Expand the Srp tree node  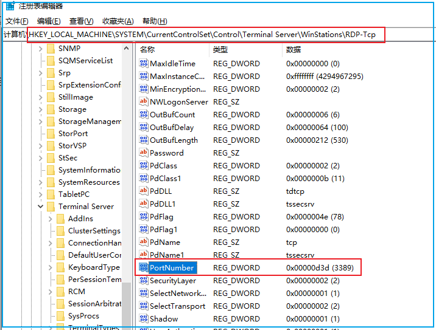click(41, 73)
